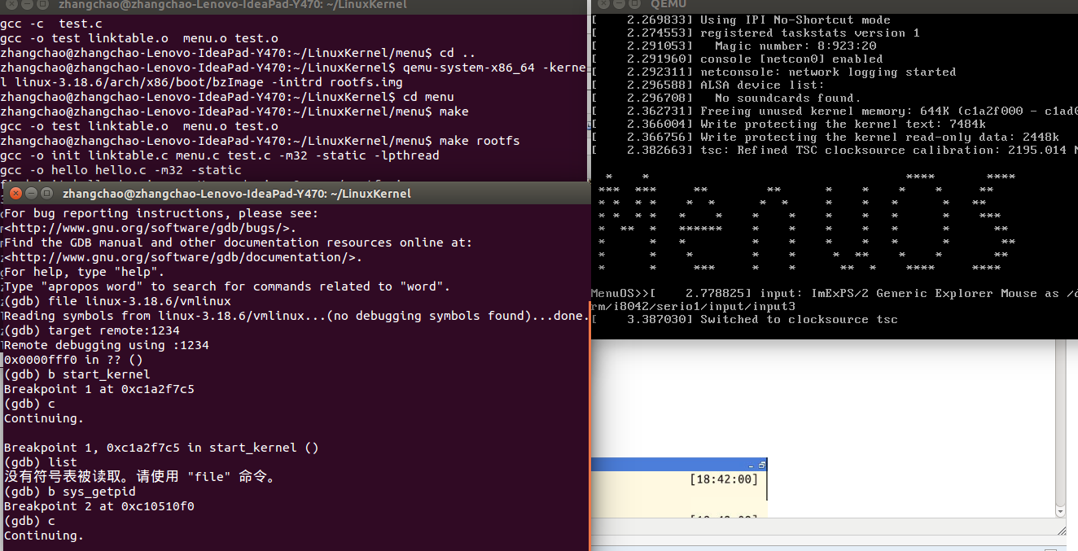Click the "(gdb) list" command line
Screen dimensions: 1078x551
pyautogui.click(x=41, y=462)
